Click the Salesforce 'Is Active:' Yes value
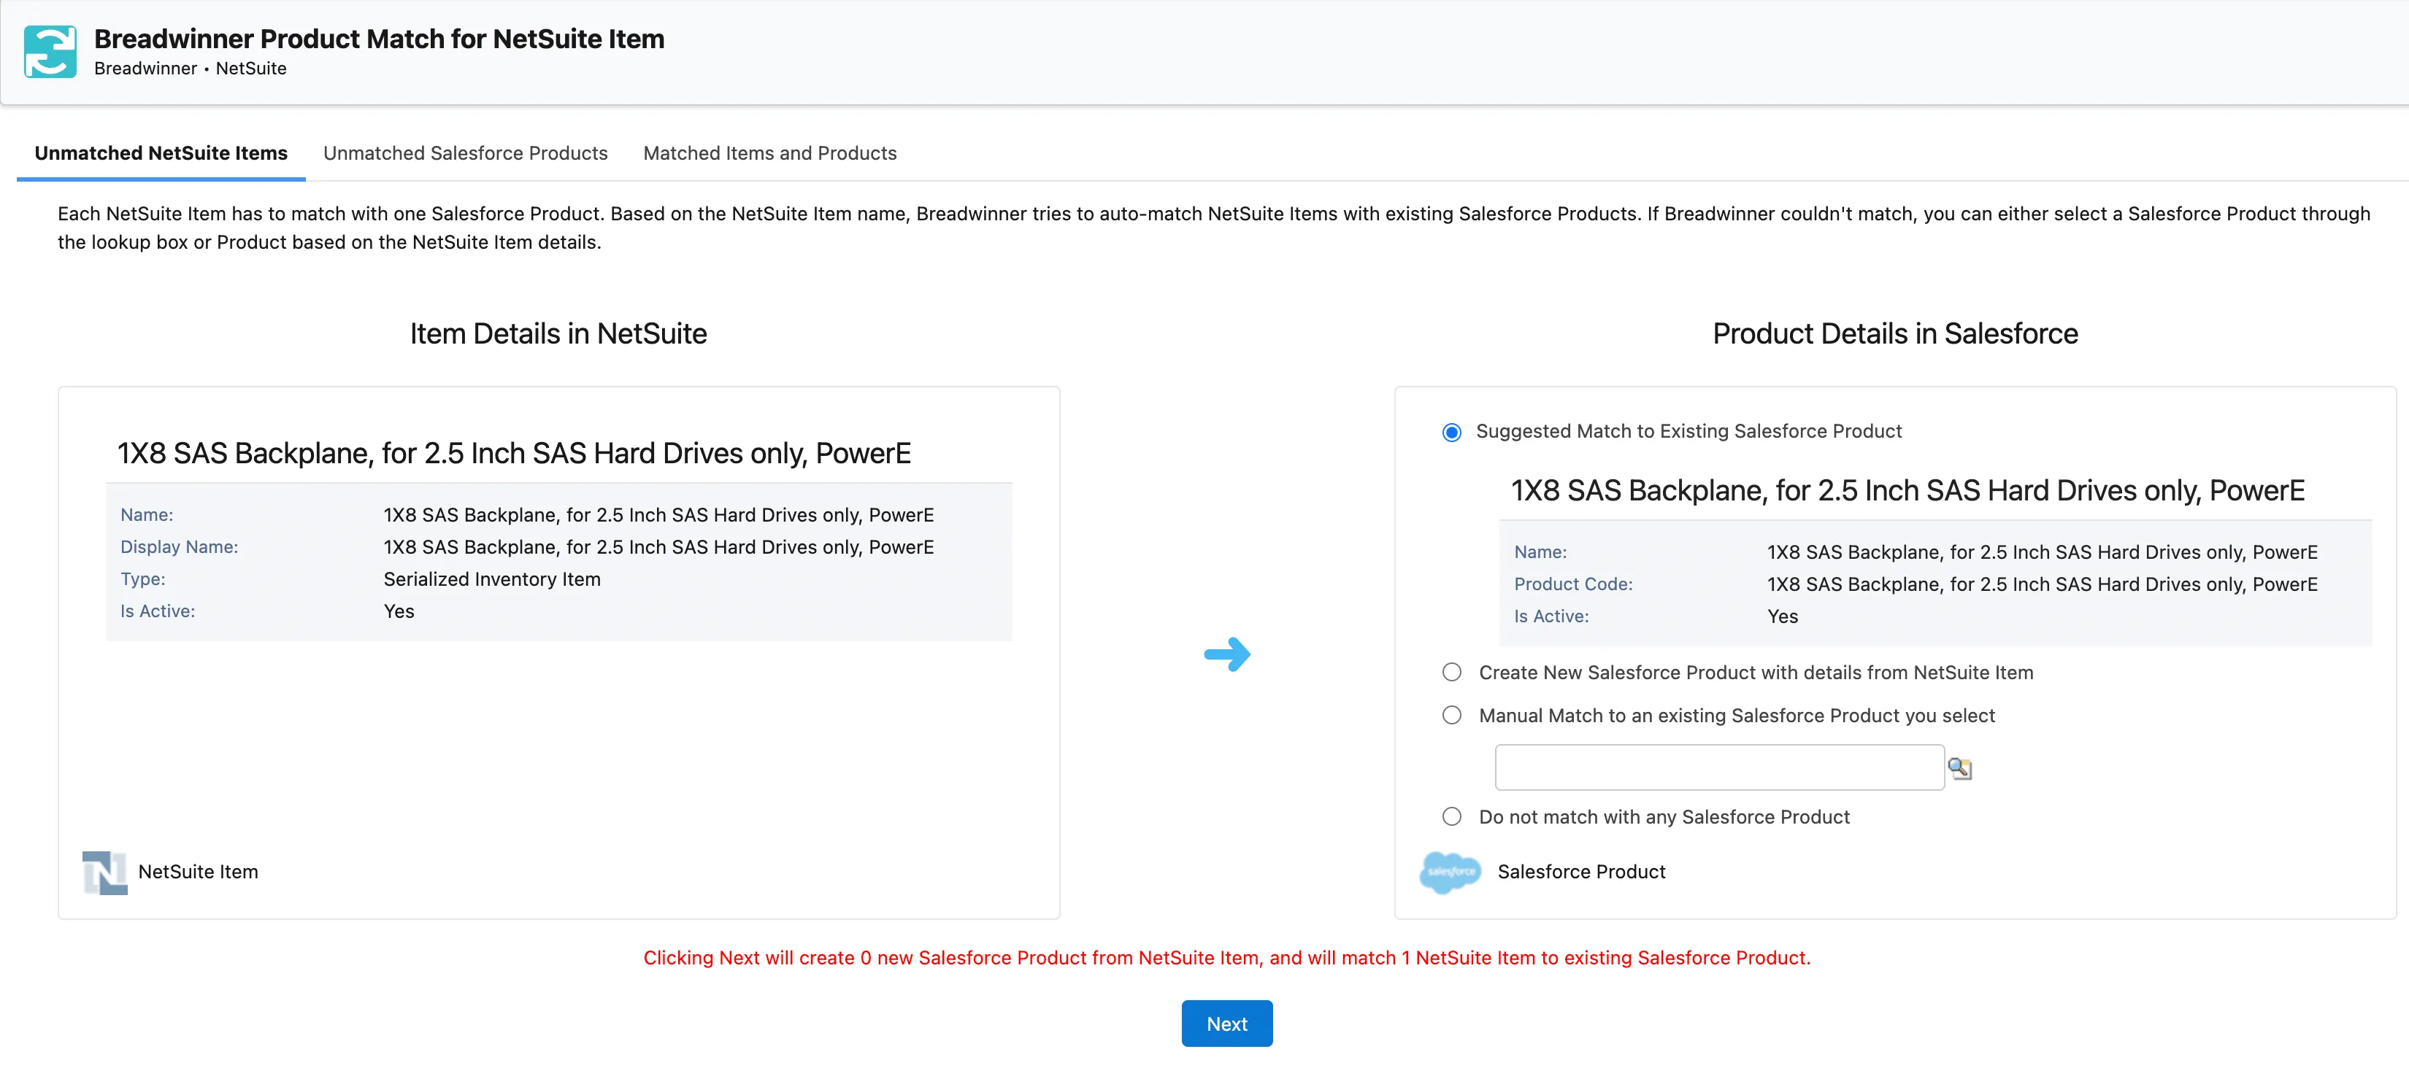This screenshot has width=2409, height=1068. pos(1783,616)
